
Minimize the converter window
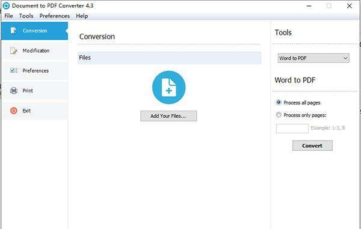(x=309, y=6)
